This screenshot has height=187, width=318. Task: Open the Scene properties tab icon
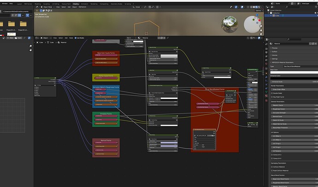tap(266, 60)
